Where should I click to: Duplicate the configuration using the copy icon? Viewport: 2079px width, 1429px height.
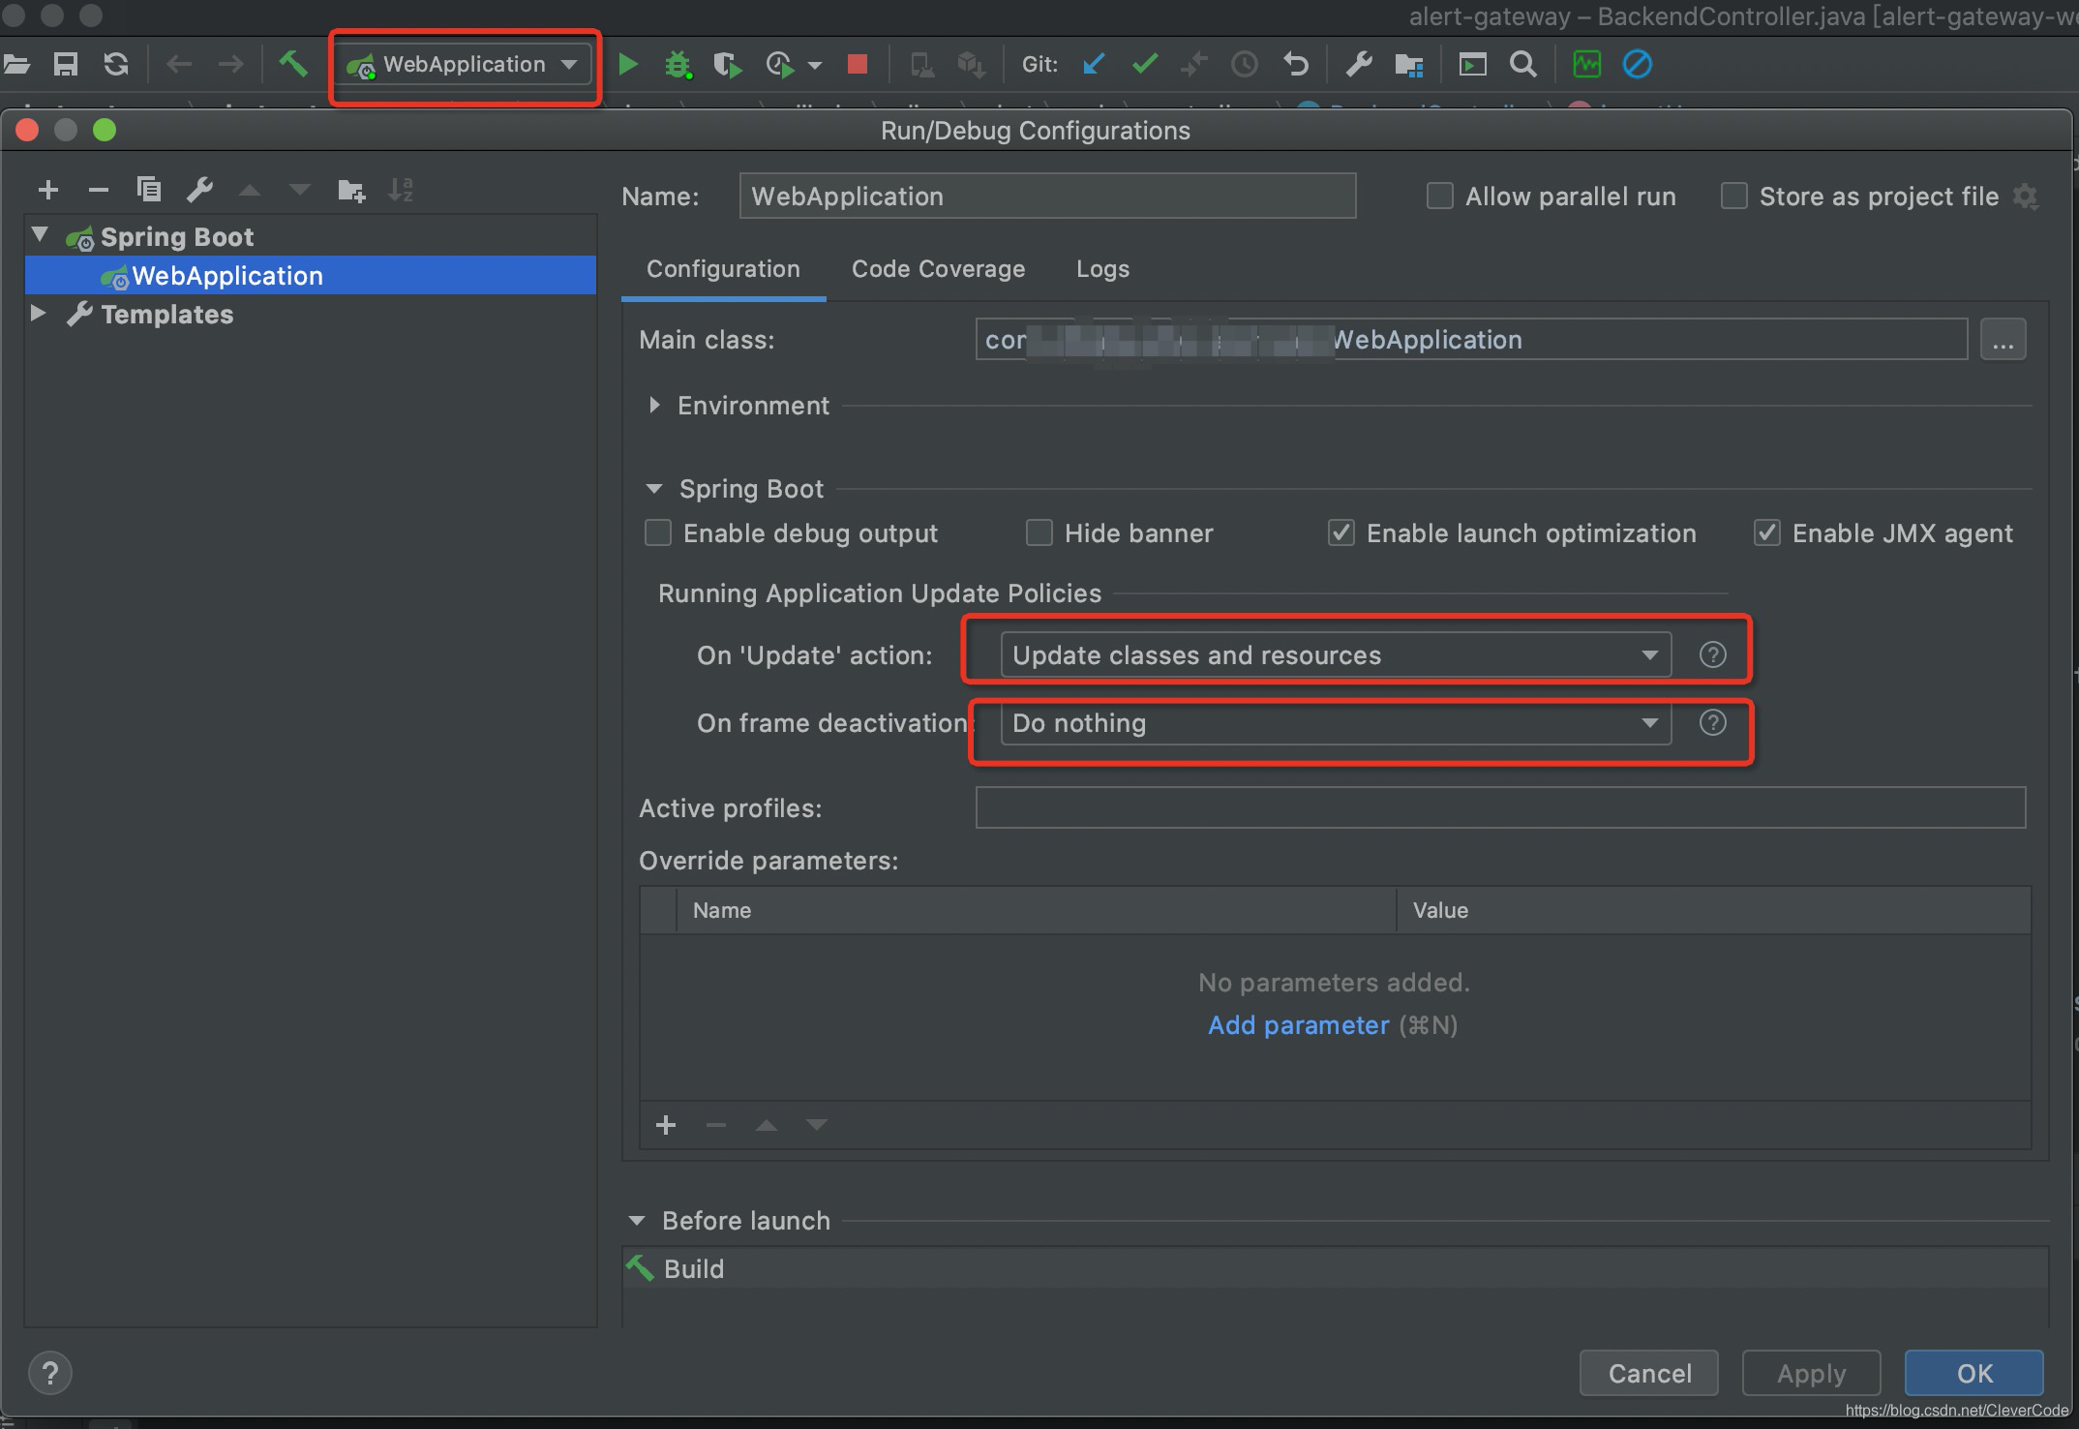coord(150,190)
